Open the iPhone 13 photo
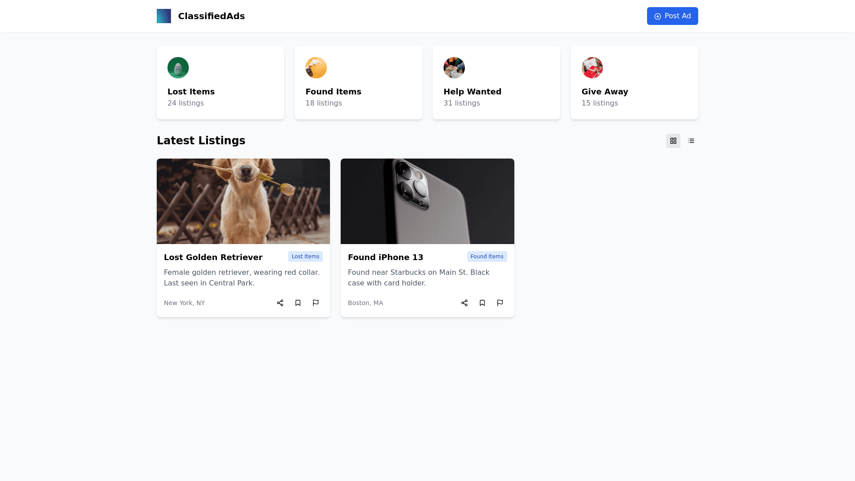 [x=427, y=201]
